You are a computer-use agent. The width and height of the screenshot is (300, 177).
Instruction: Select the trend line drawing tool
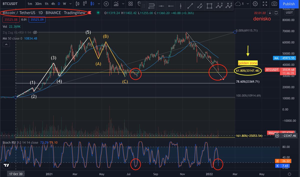coord(190,6)
